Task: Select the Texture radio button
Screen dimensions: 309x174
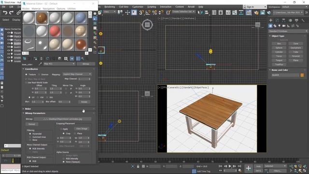Action: pos(26,74)
